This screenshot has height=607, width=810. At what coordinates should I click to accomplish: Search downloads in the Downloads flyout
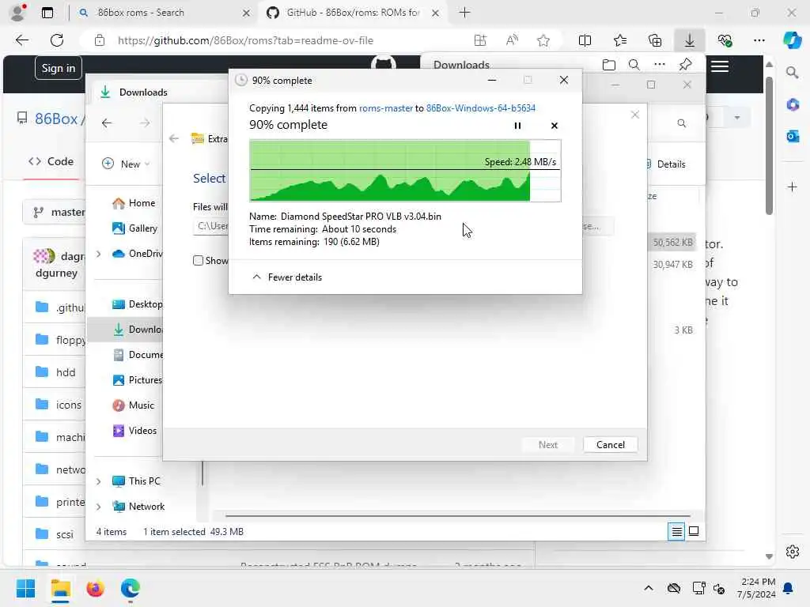pos(634,65)
